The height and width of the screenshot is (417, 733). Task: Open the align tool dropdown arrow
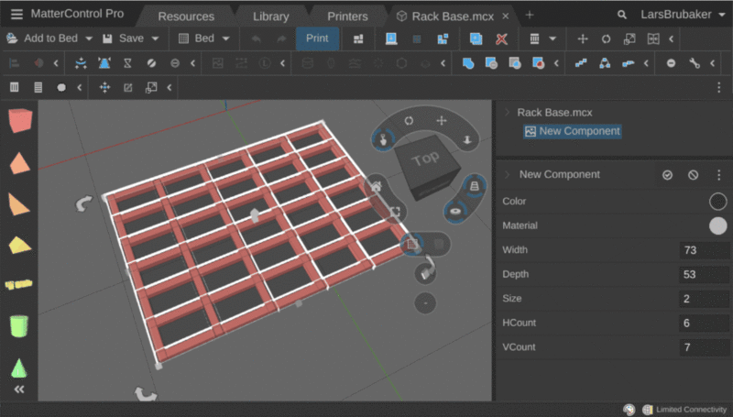552,38
